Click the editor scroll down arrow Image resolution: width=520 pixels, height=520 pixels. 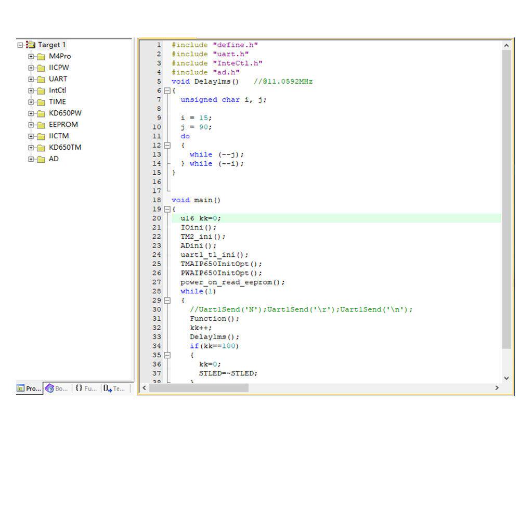(x=506, y=378)
